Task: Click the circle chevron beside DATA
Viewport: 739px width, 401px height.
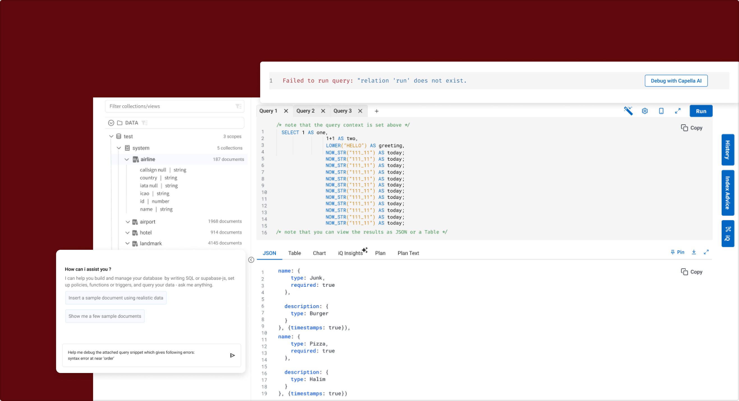Action: pyautogui.click(x=111, y=123)
